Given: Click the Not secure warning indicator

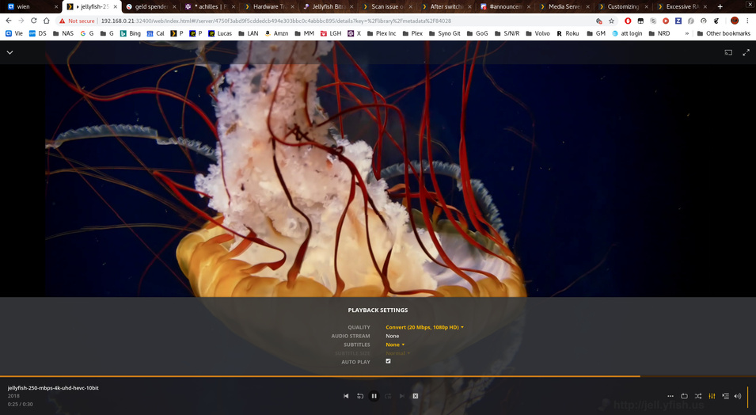Looking at the screenshot, I should [x=77, y=21].
